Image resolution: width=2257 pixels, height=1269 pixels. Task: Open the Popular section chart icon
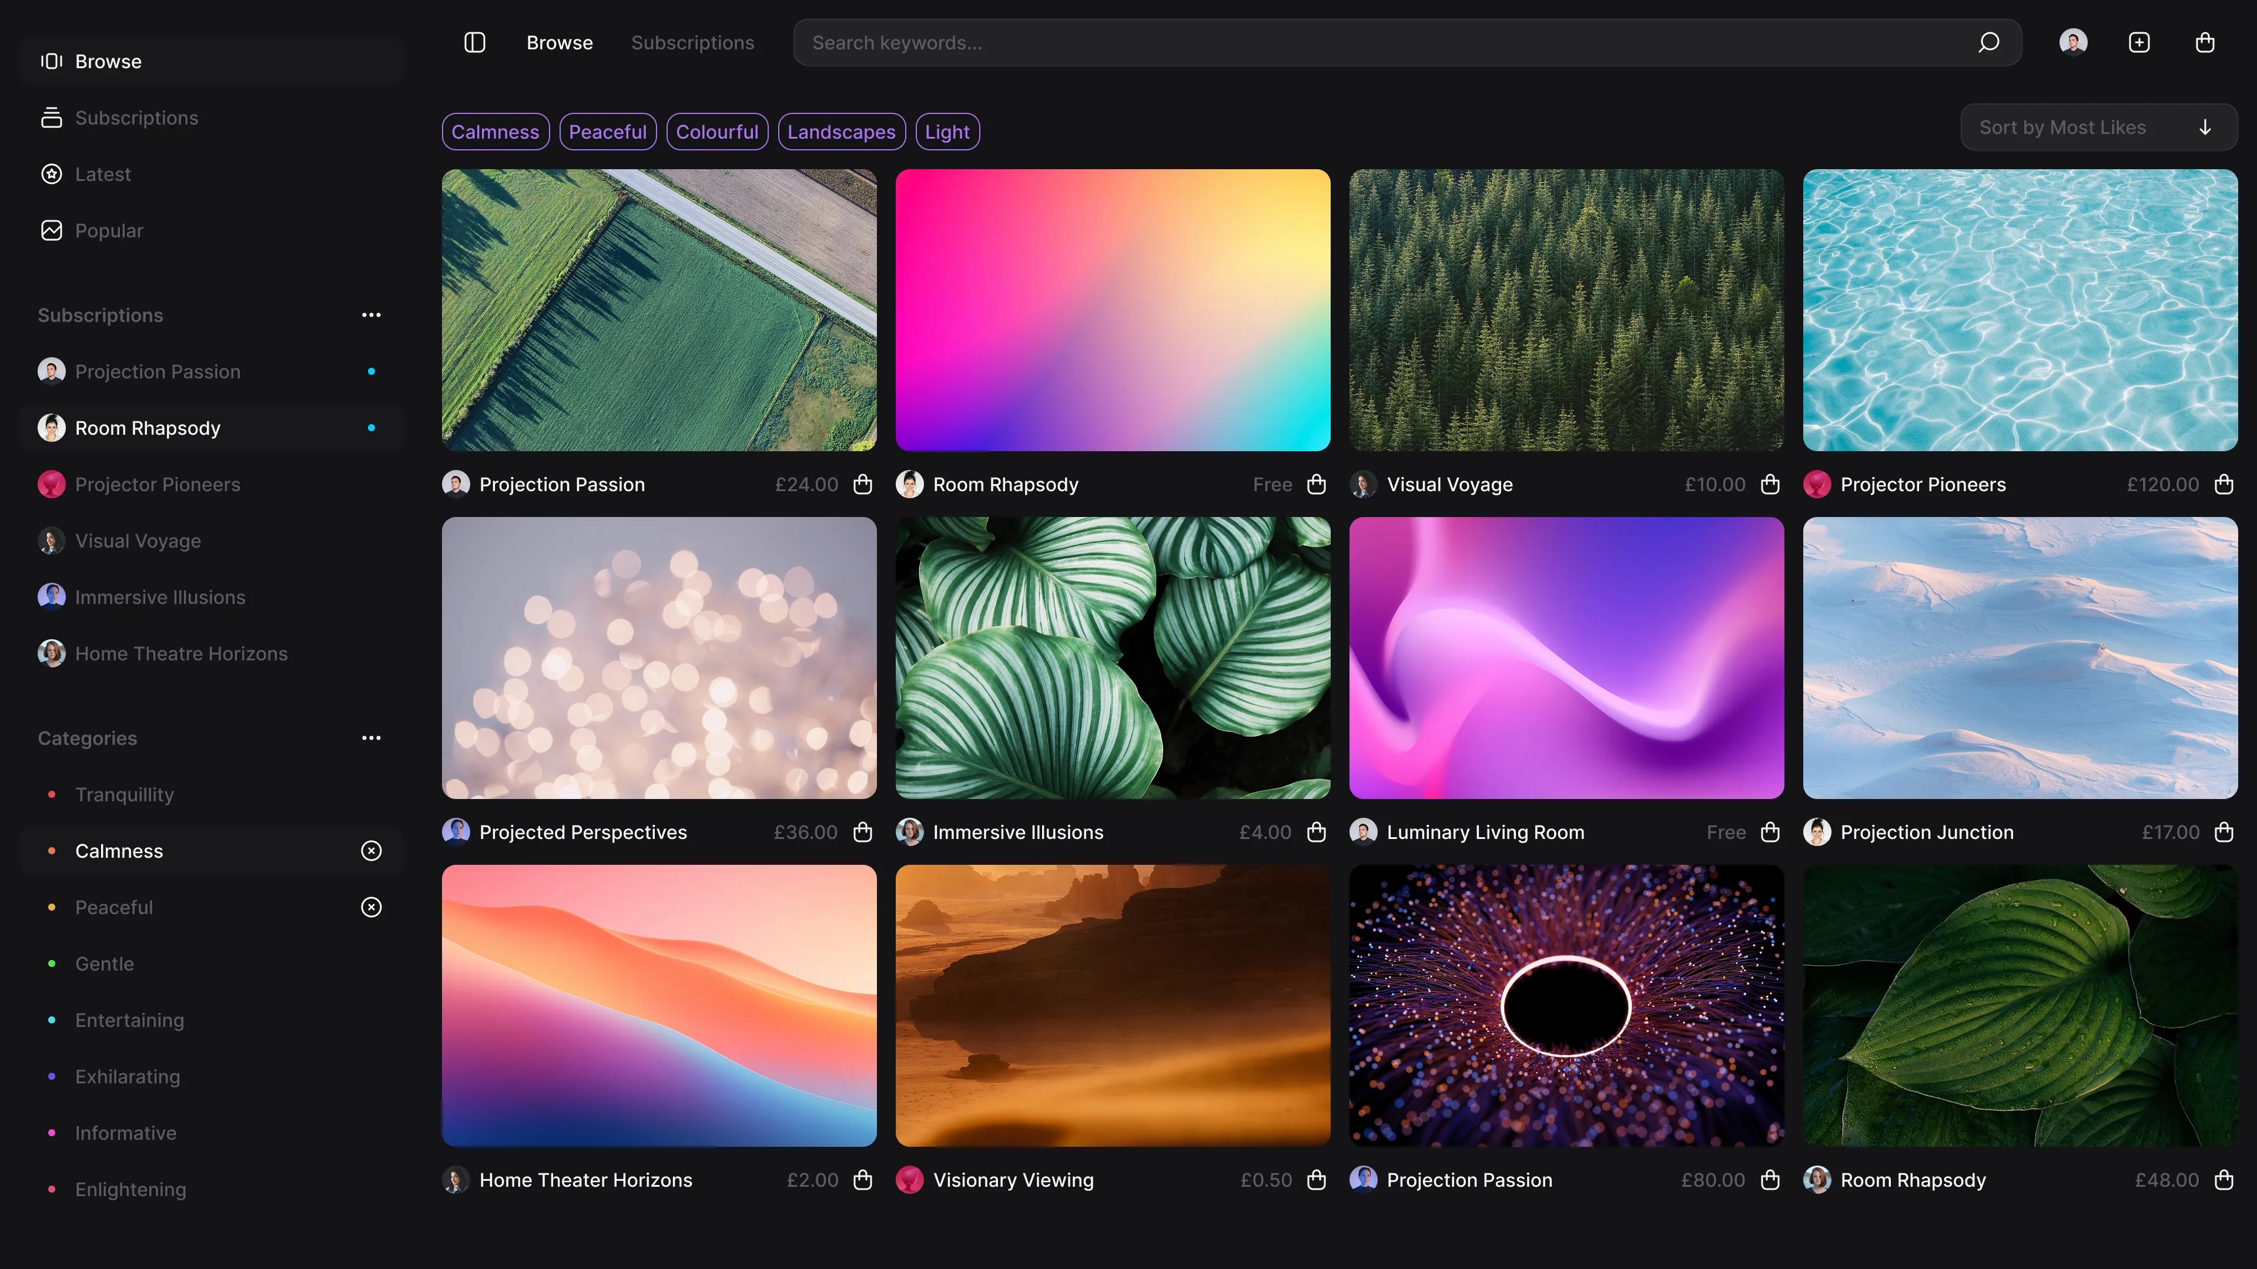tap(52, 230)
